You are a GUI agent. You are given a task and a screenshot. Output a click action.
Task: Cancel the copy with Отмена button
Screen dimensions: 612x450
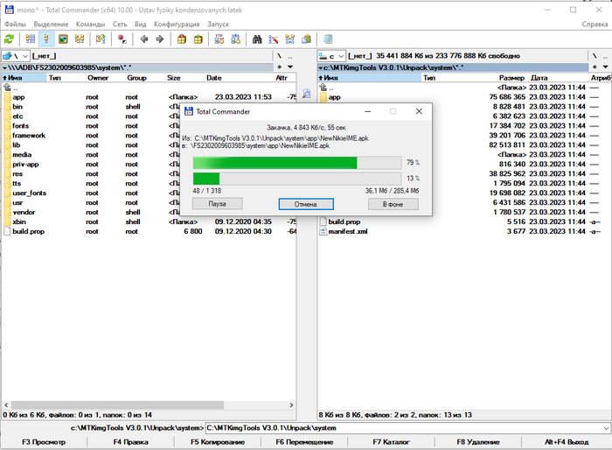306,204
